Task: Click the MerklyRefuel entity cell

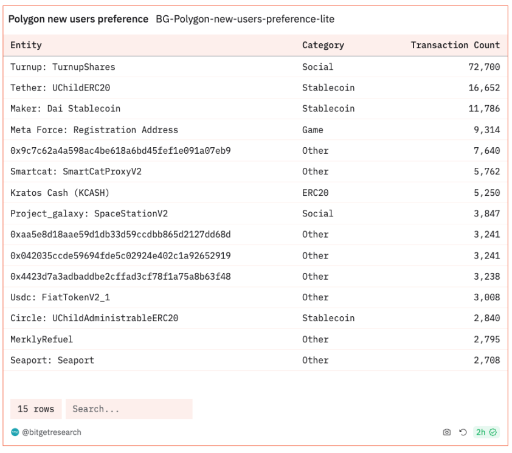Action: tap(42, 339)
